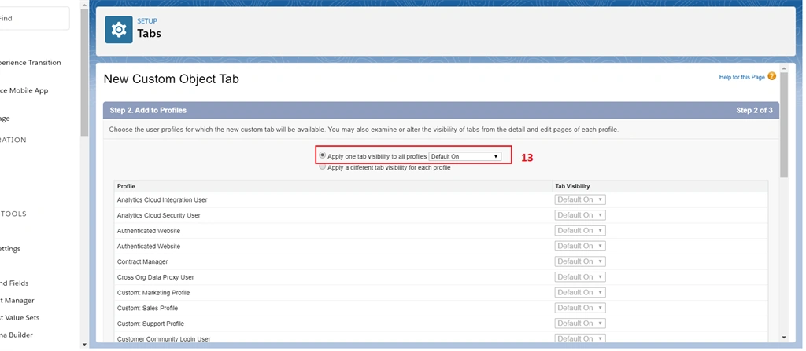This screenshot has width=806, height=351.
Task: Open the Mobile App sidebar item
Action: click(24, 90)
